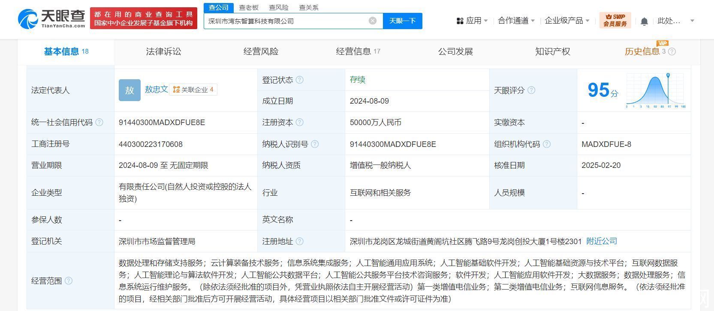The width and height of the screenshot is (714, 311).
Task: Expand the 应用 dropdown menu
Action: (472, 21)
